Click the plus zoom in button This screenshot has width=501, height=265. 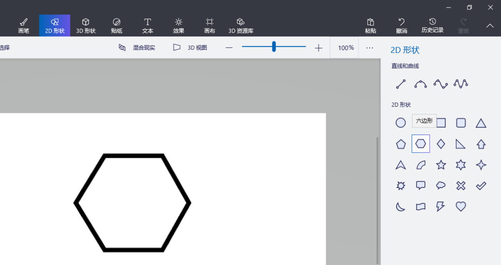tap(318, 48)
